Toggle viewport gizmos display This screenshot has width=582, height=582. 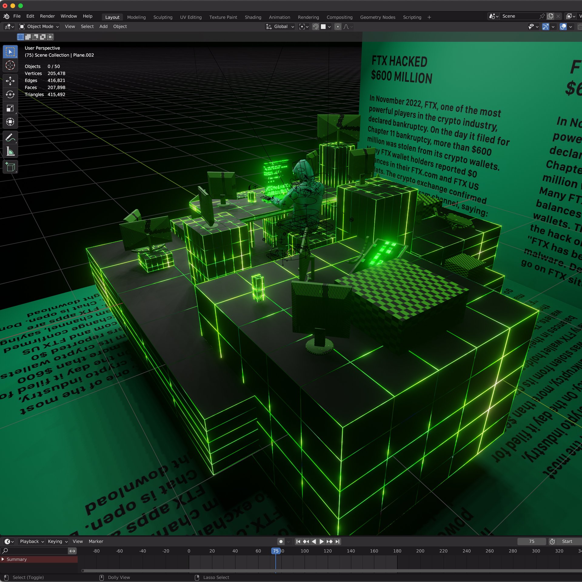pos(546,27)
